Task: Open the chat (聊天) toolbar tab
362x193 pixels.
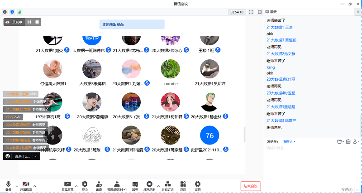Action: [135, 185]
